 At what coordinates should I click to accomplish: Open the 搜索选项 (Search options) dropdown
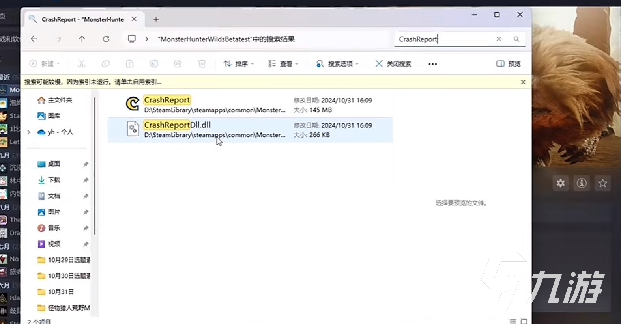click(x=337, y=63)
